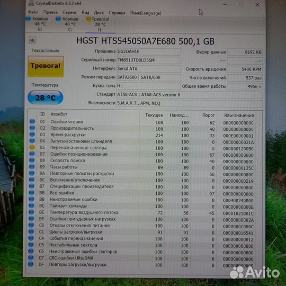The width and height of the screenshot is (286, 286).
Task: Click status icon for Таймаут команды row
Action: coord(31,205)
